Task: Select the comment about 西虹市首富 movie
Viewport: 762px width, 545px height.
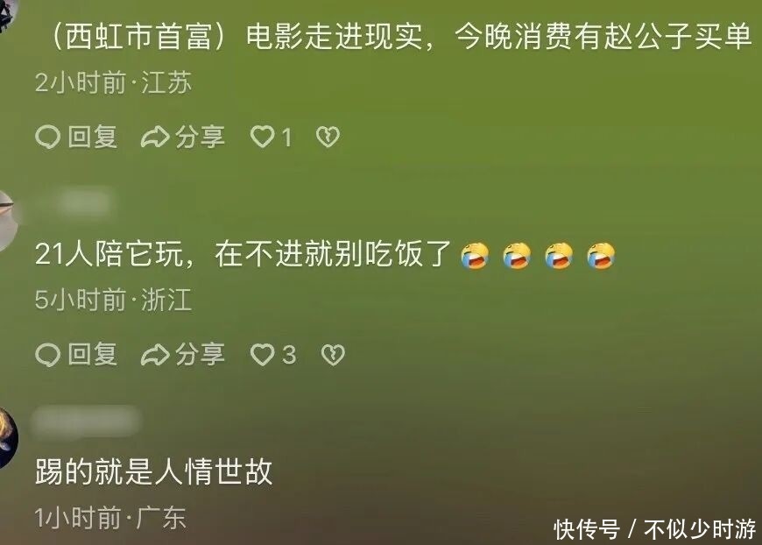Action: click(x=401, y=36)
